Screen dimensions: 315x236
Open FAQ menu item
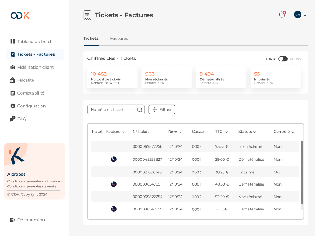[22, 119]
